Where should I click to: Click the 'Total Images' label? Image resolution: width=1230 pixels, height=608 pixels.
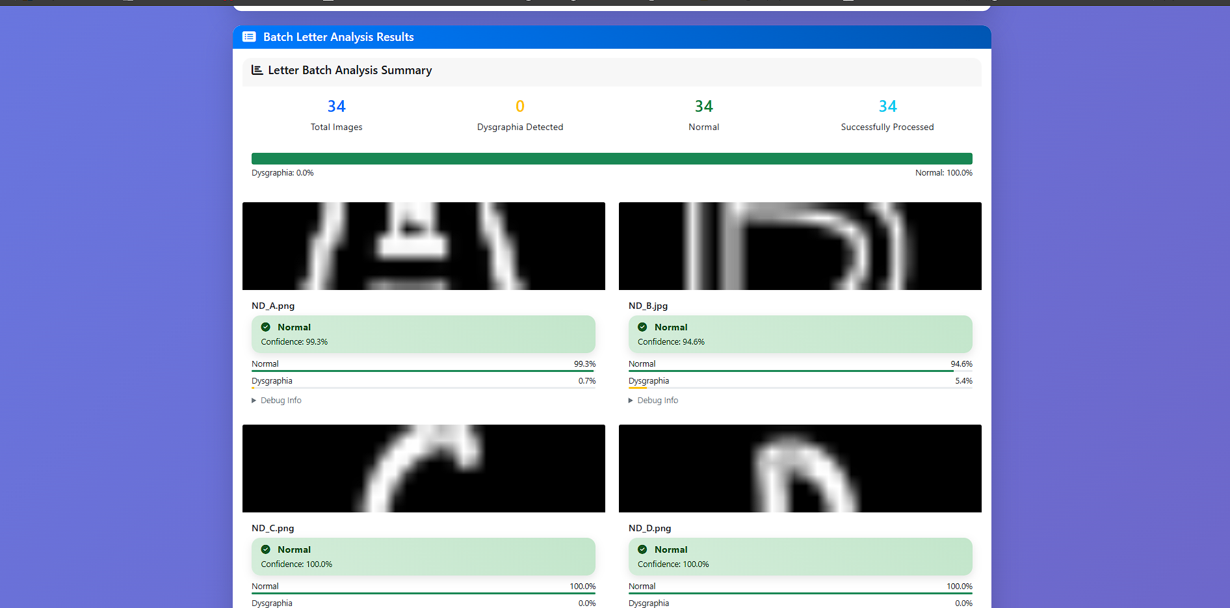click(x=337, y=127)
